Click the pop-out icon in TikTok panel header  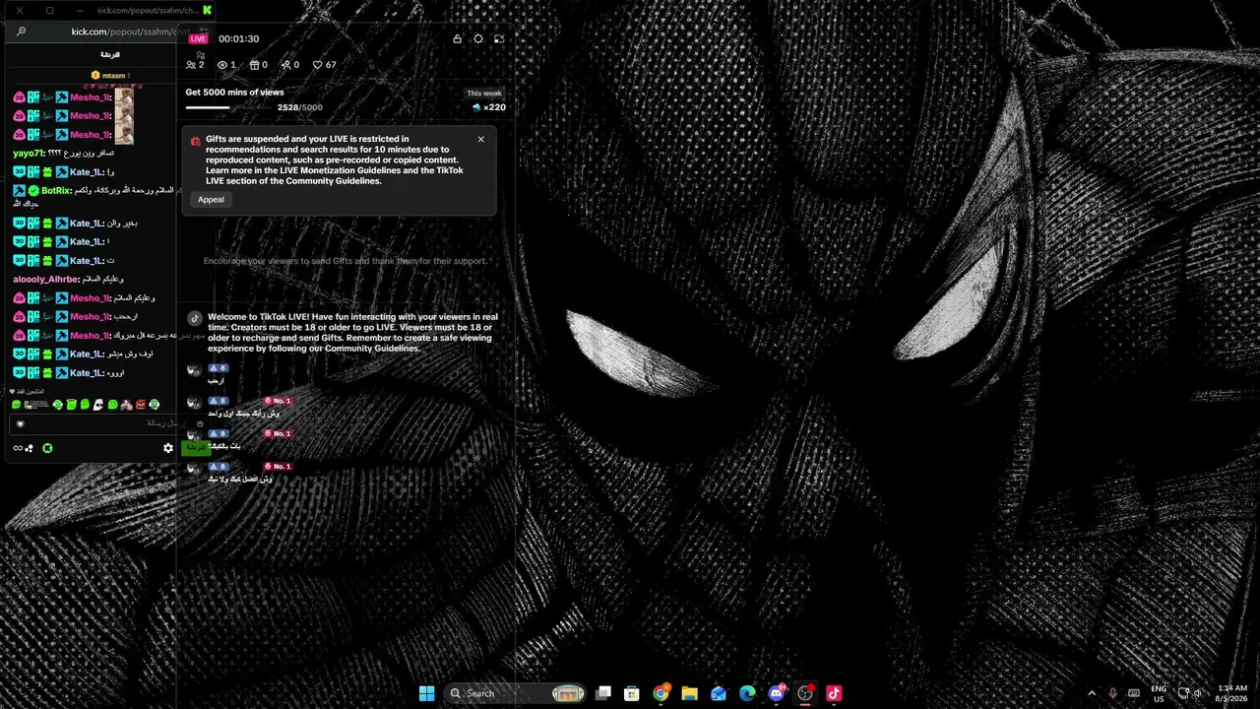[499, 38]
